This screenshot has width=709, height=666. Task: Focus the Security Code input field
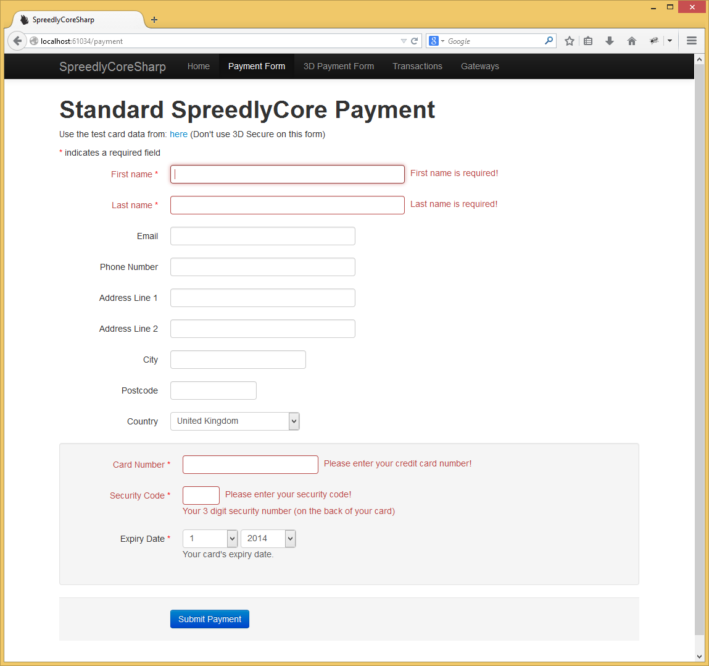click(x=201, y=495)
